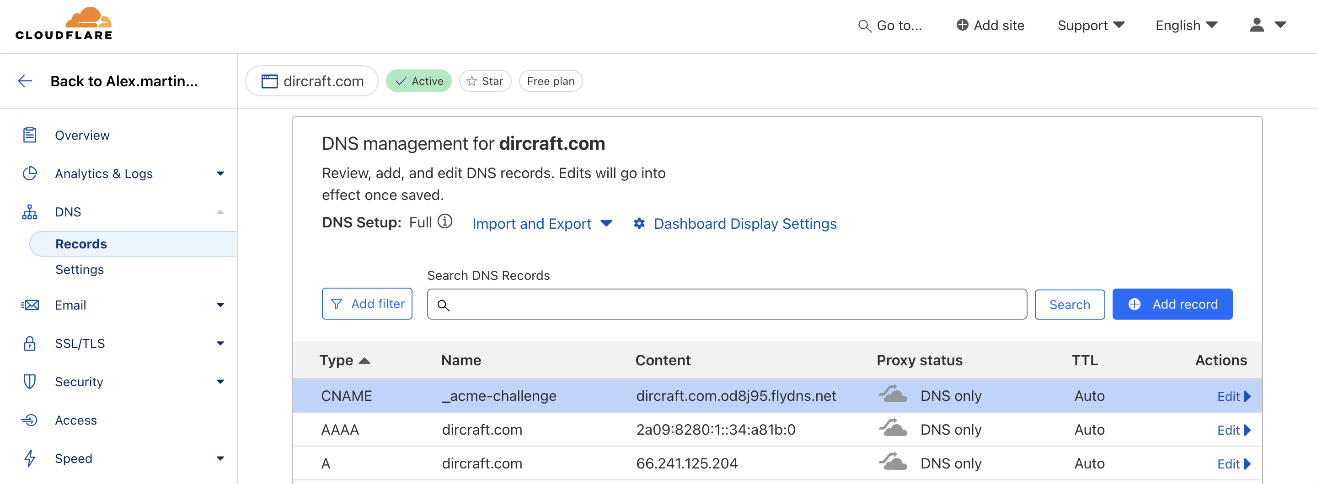
Task: Click the Security shield icon
Action: 30,381
